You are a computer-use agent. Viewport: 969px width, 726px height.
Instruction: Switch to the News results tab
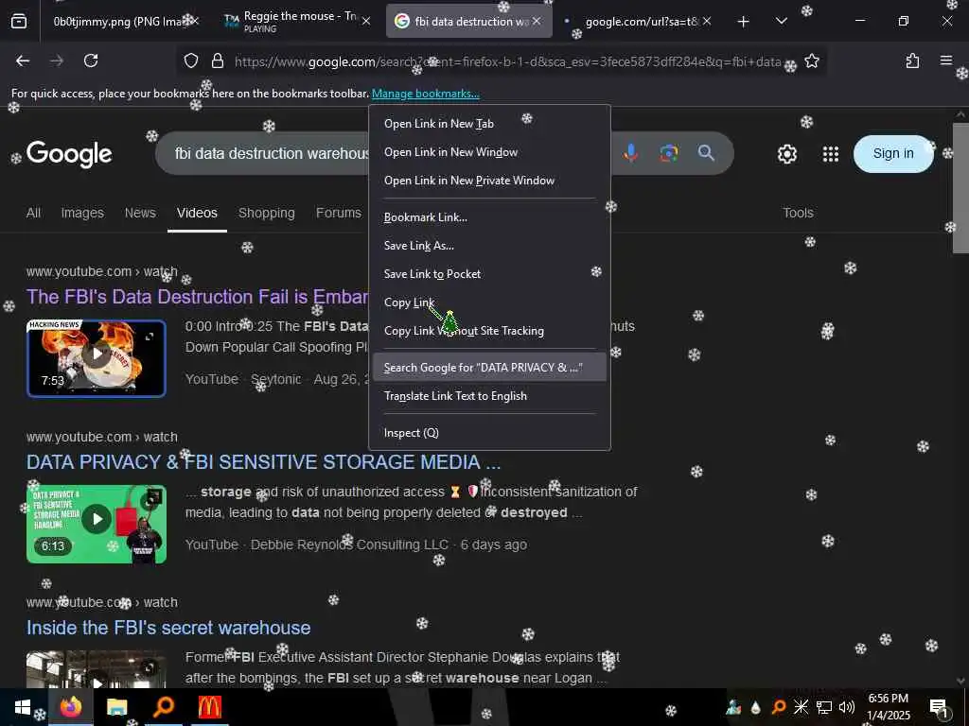140,213
